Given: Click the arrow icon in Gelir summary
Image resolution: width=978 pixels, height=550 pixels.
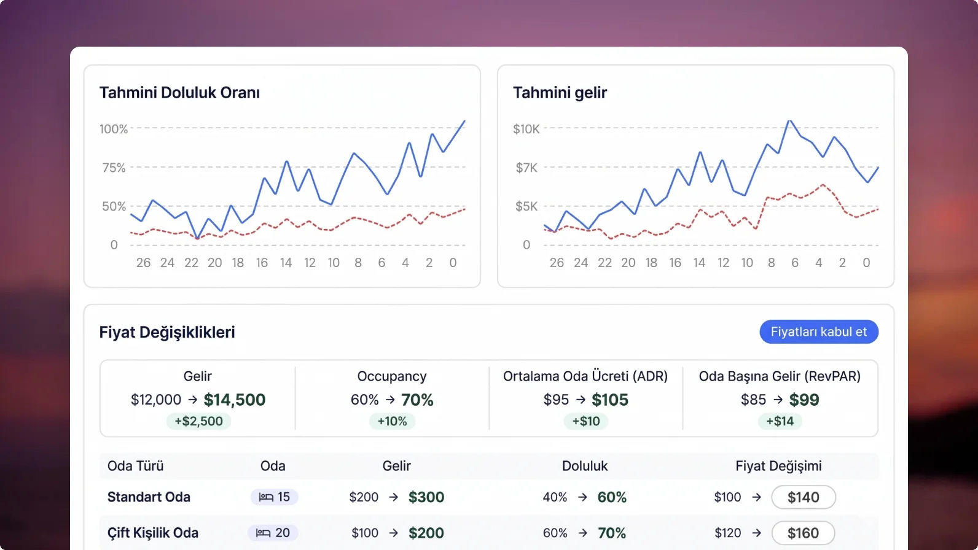Looking at the screenshot, I should point(192,400).
